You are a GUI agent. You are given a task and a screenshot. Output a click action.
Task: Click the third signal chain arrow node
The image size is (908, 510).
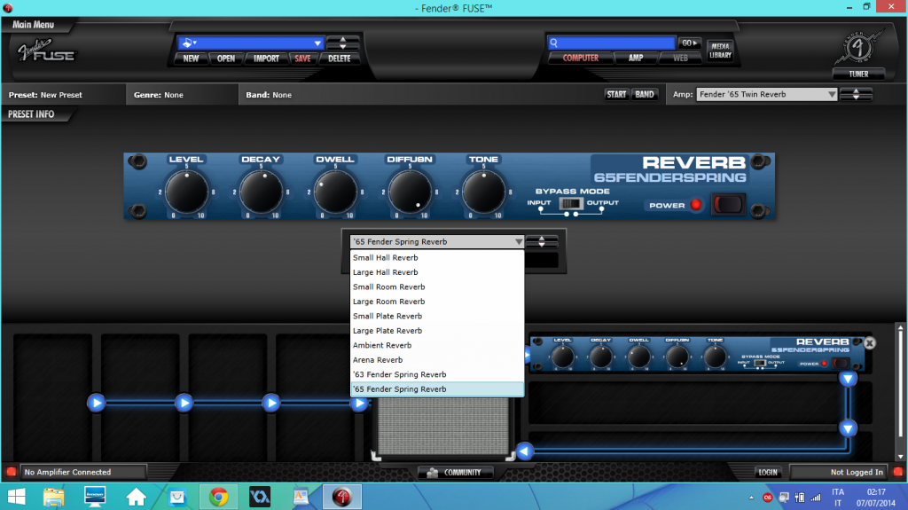(x=271, y=403)
